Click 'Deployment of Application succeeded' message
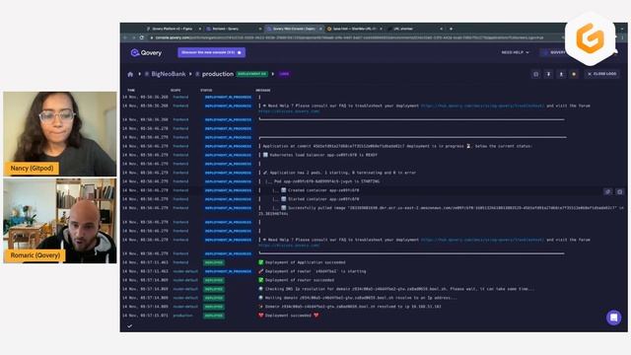Image resolution: width=631 pixels, height=355 pixels. 305,262
